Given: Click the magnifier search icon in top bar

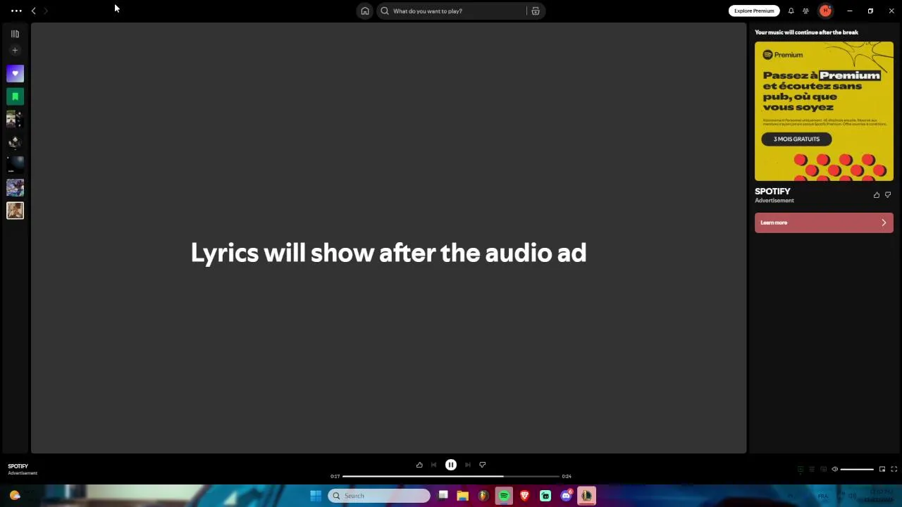Looking at the screenshot, I should coord(385,11).
